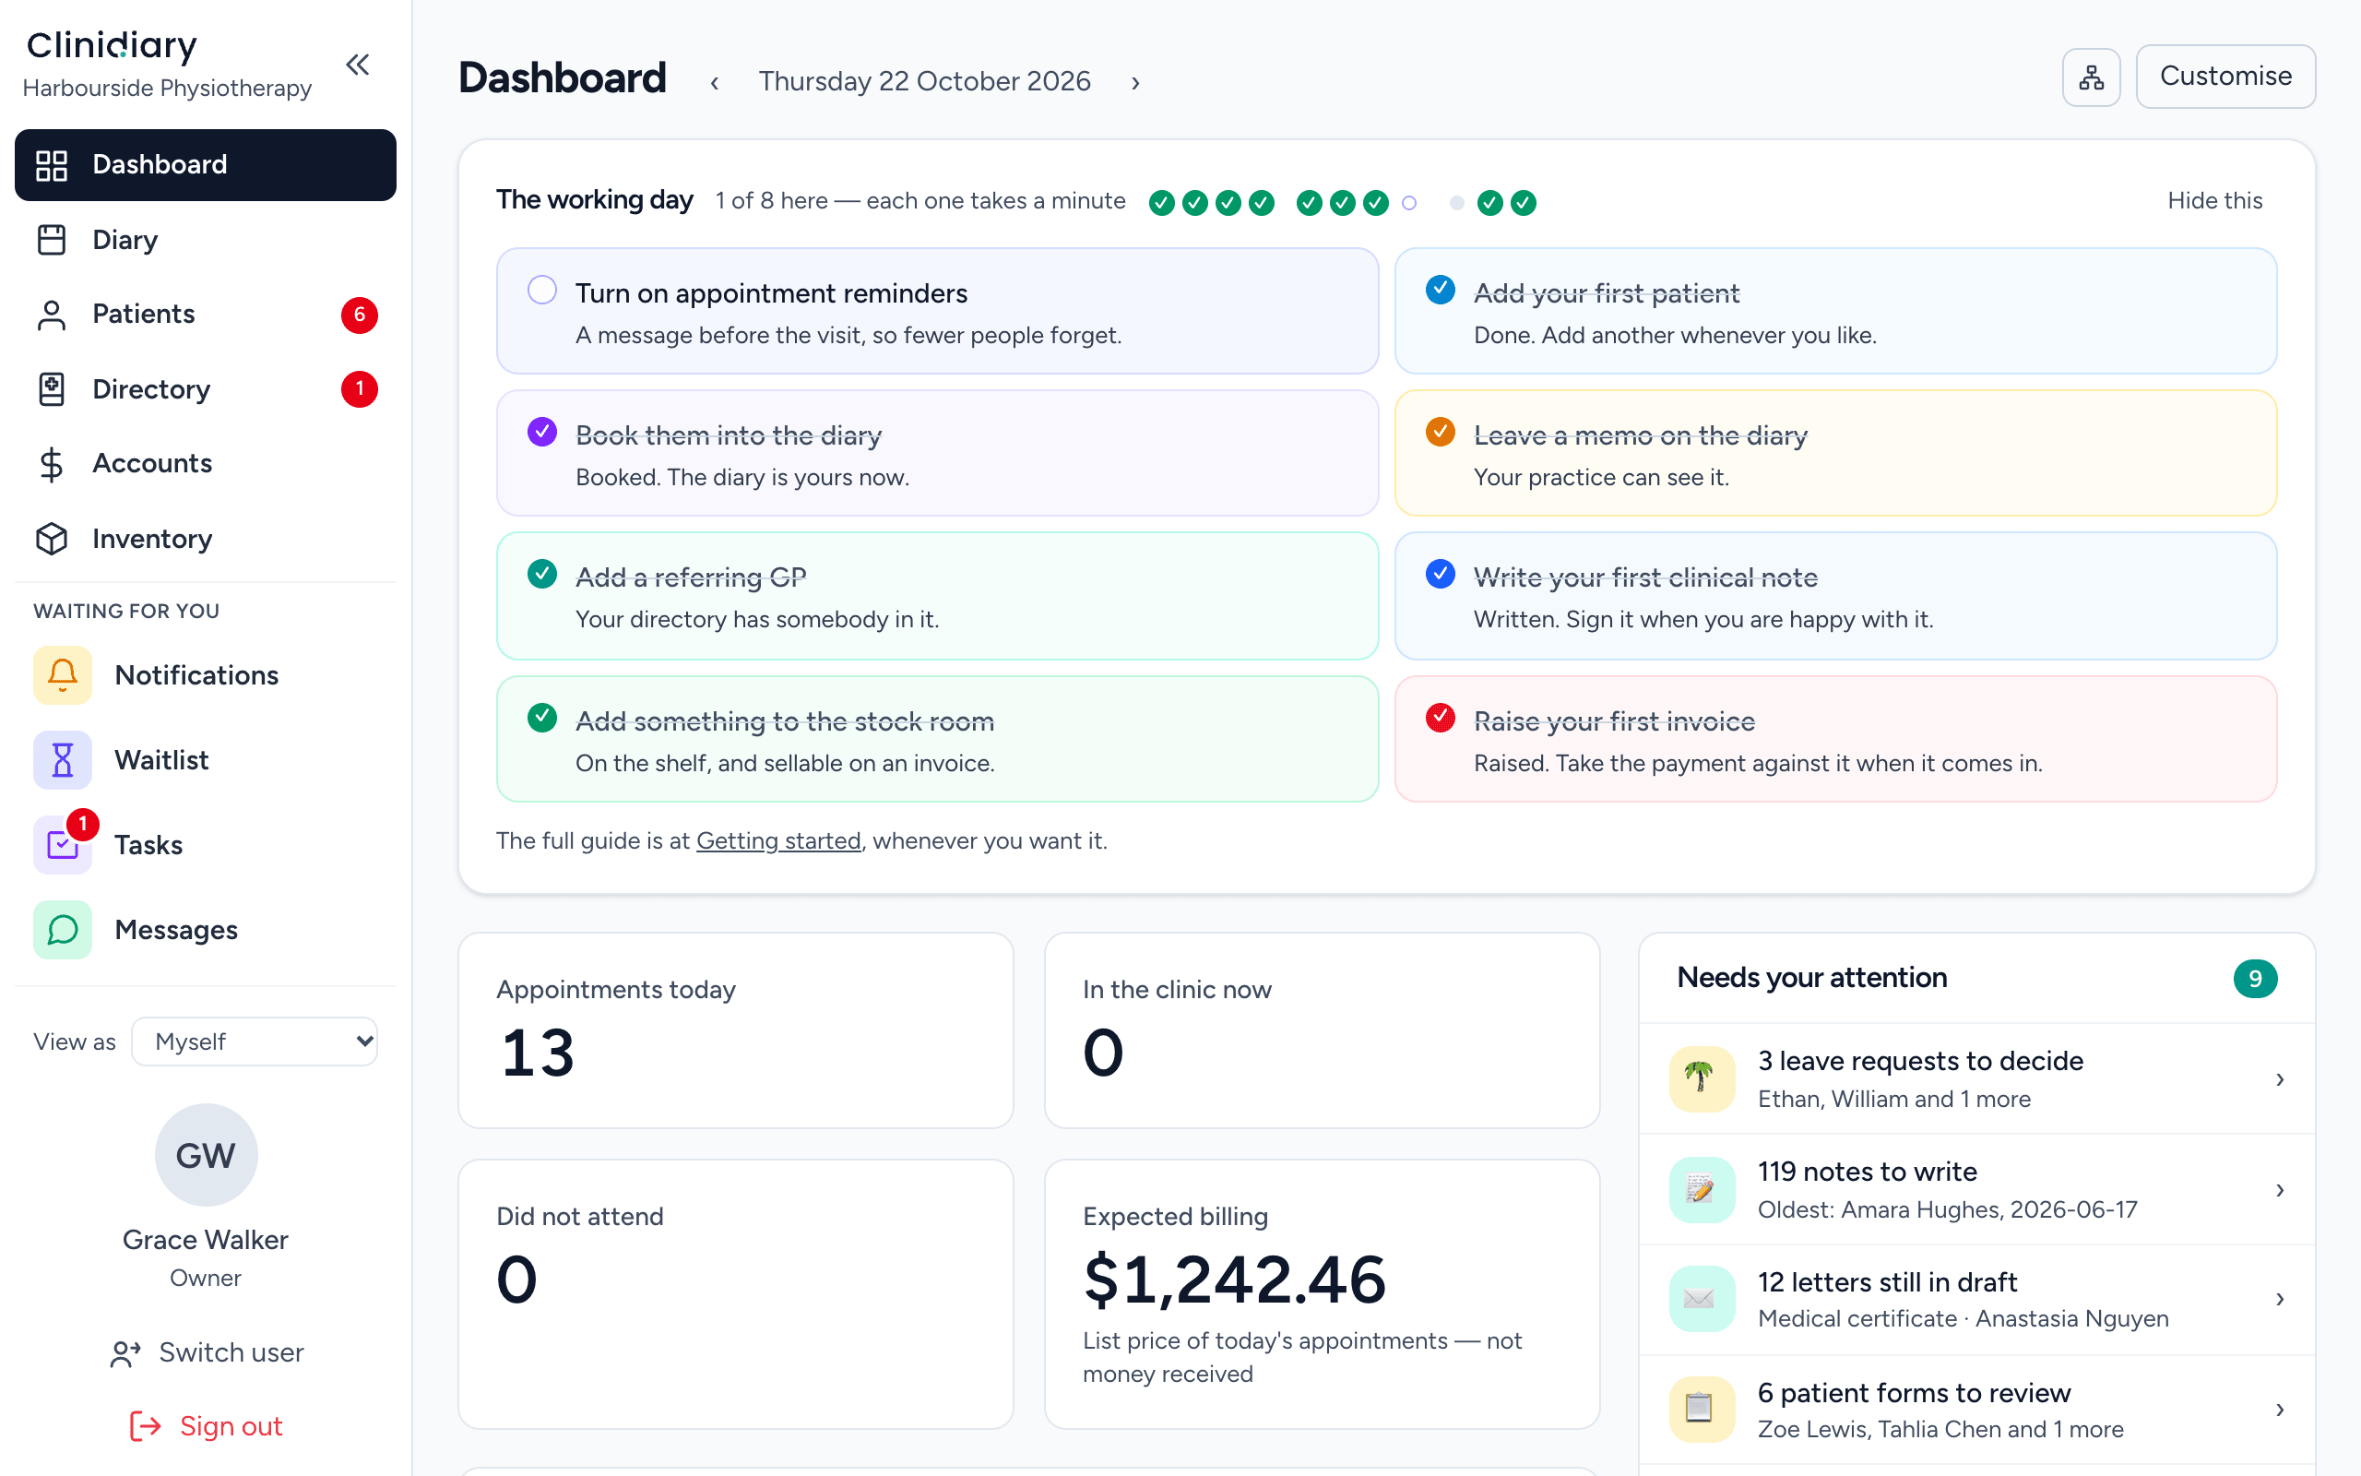
Task: Click the Tasks checklist icon
Action: pyautogui.click(x=63, y=844)
